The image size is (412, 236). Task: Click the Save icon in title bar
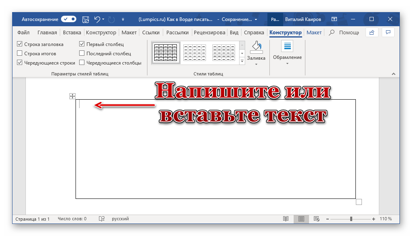86,19
